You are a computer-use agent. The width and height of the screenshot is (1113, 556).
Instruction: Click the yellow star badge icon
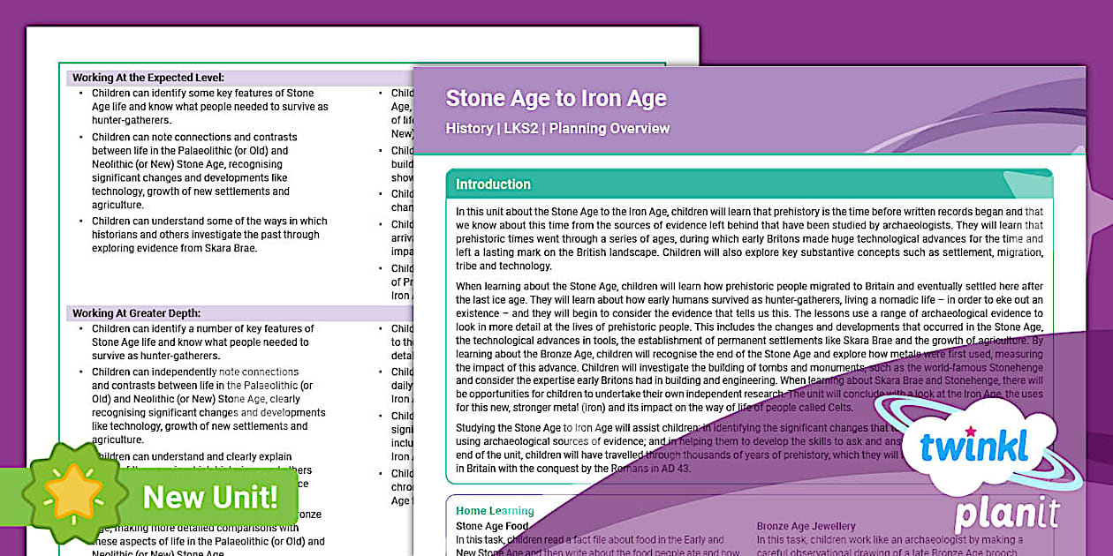click(x=74, y=495)
